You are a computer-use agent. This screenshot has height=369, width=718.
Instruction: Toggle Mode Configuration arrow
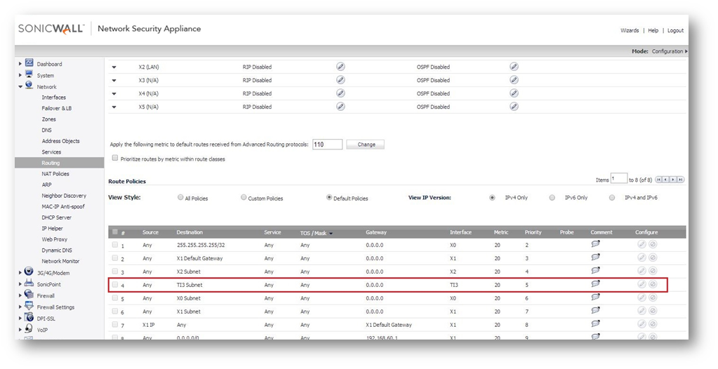pos(686,51)
